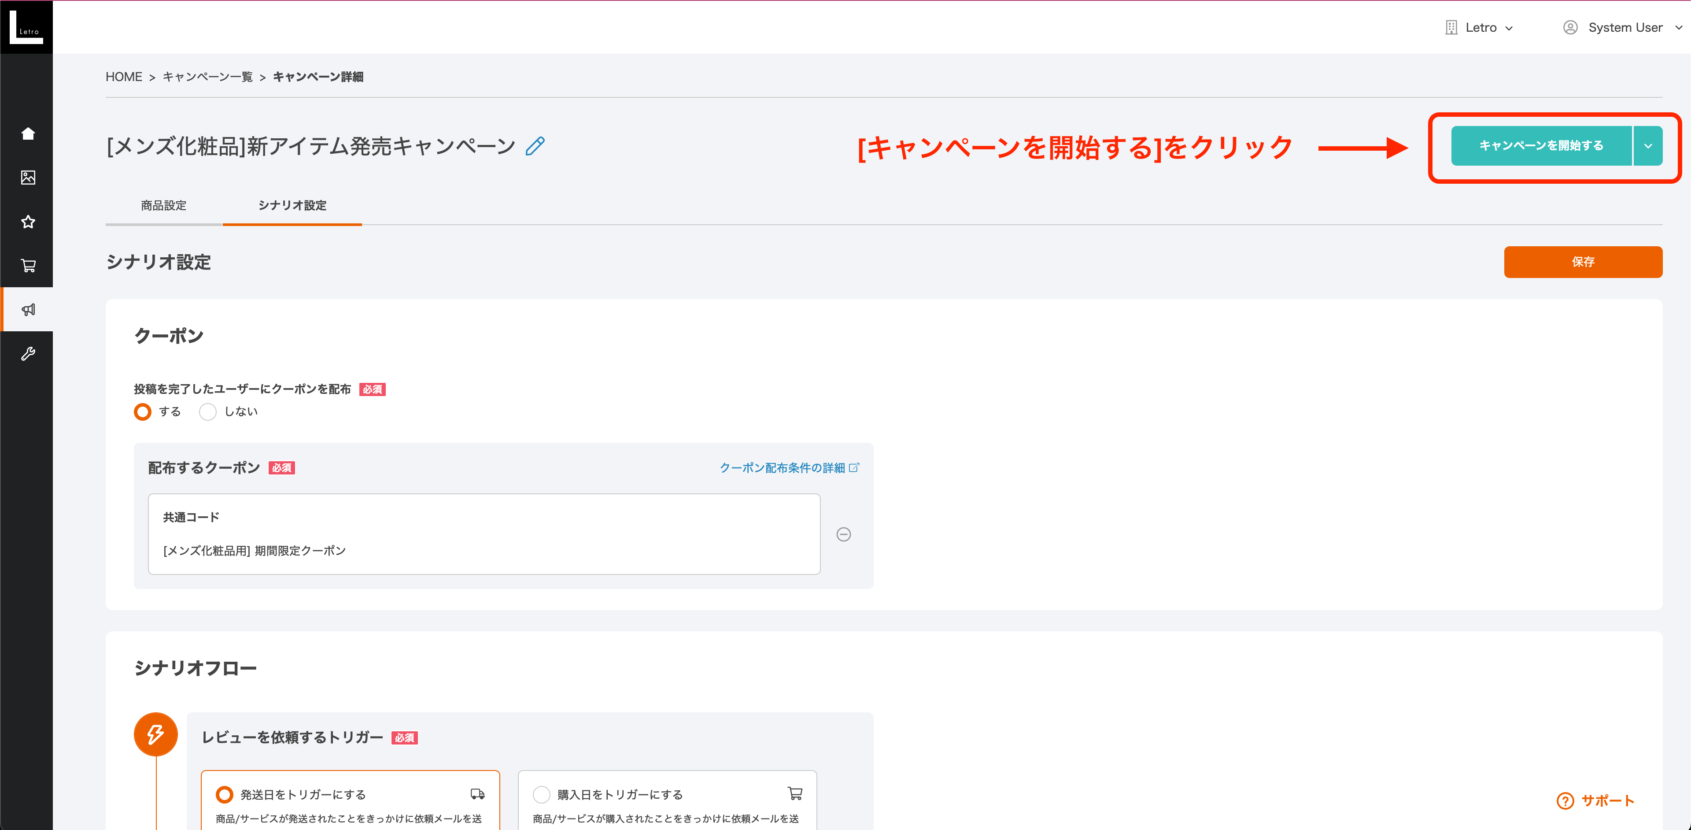Select the megaphone campaigns icon in sidebar

click(28, 309)
